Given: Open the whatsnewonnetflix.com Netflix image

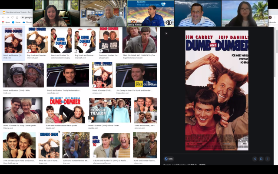Looking at the screenshot, I should (111, 145).
